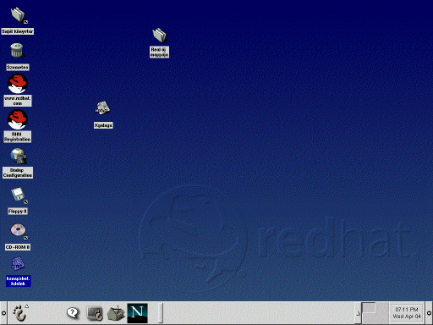The height and width of the screenshot is (325, 433).
Task: Open the www.redhat.com desktop shortcut
Action: (18, 84)
